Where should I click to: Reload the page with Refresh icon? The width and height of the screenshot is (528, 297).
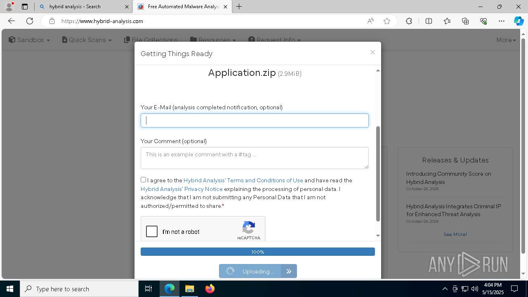point(30,21)
